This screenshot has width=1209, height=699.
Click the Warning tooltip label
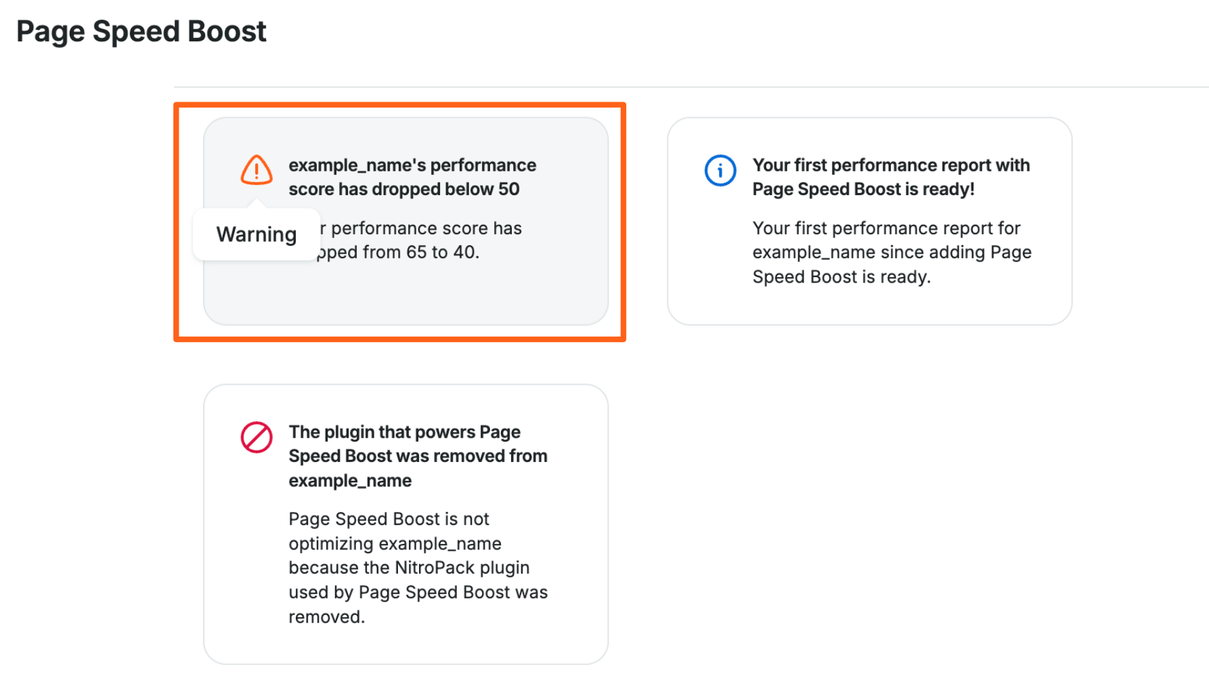tap(256, 234)
